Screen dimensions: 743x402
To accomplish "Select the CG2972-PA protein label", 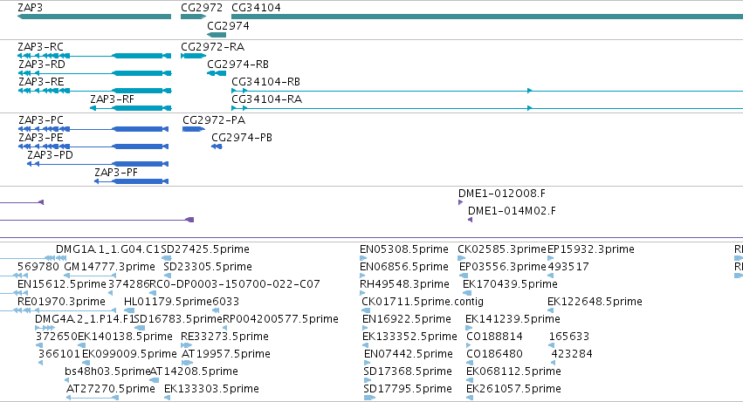I will pyautogui.click(x=214, y=120).
